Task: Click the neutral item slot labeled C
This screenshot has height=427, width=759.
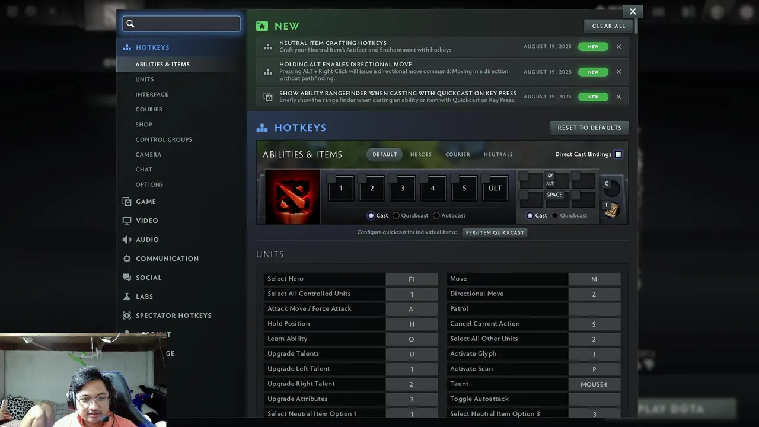Action: (611, 187)
